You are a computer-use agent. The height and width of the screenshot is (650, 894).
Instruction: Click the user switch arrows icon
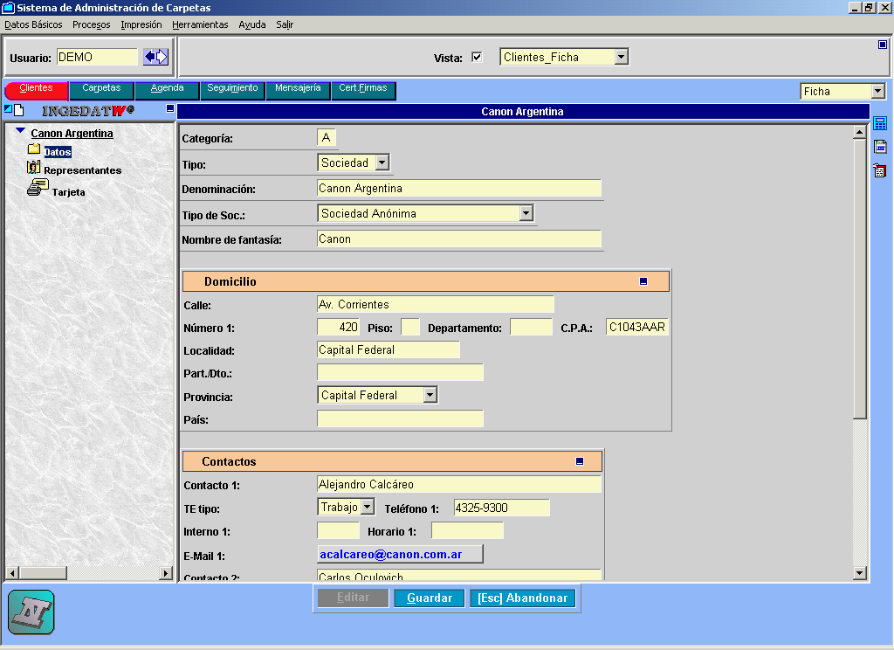point(155,57)
